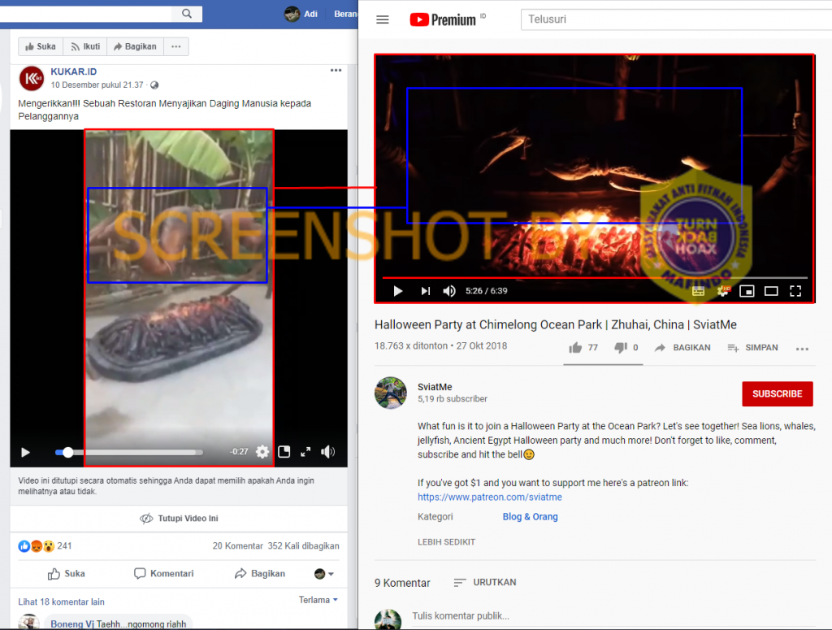Image resolution: width=832 pixels, height=630 pixels.
Task: Click the YouTube video progress bar
Action: (x=595, y=277)
